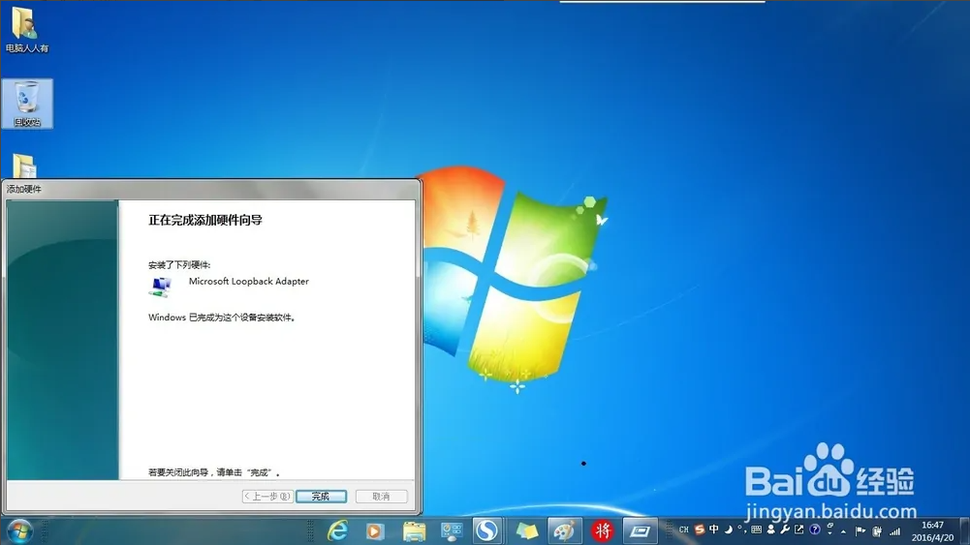Click the CH input language indicator

[683, 530]
